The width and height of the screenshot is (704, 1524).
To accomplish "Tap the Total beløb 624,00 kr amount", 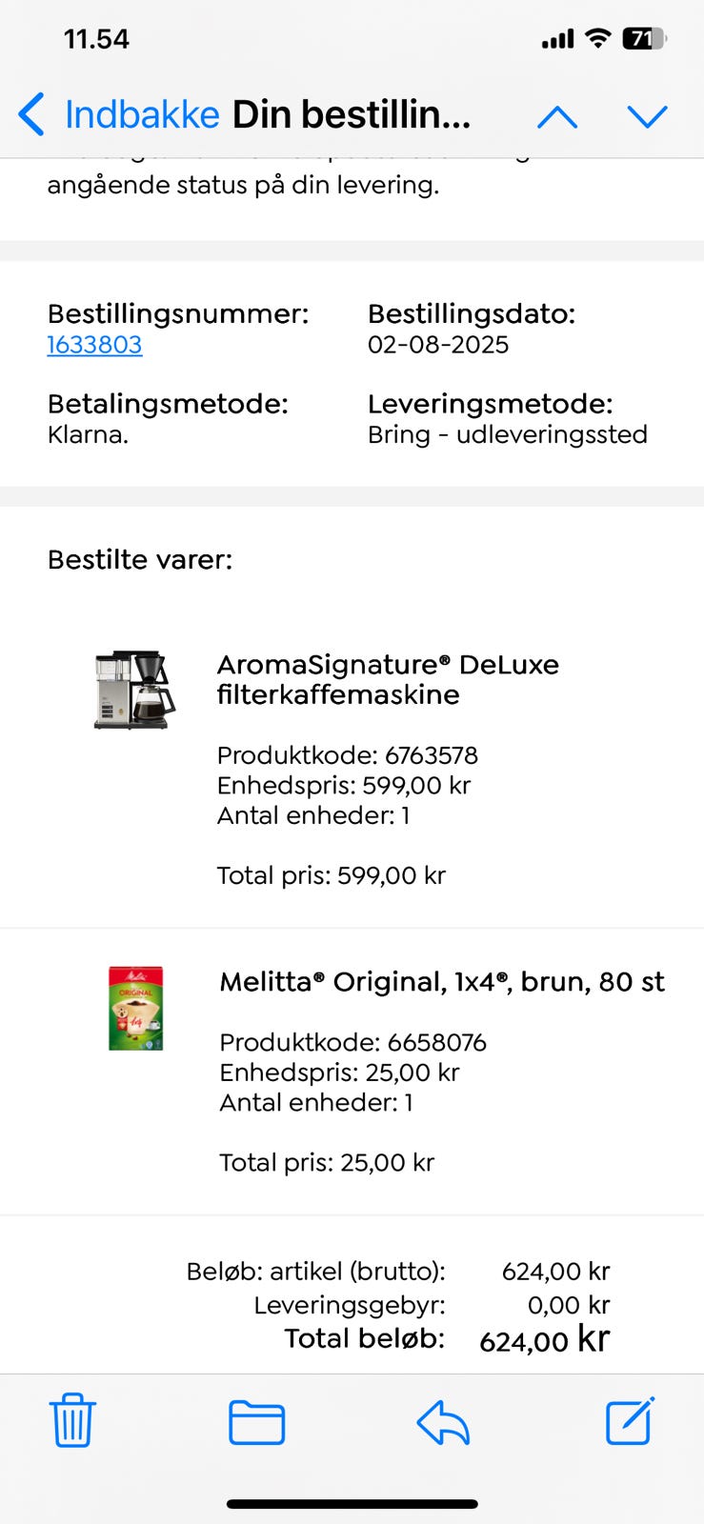I will pyautogui.click(x=544, y=1340).
